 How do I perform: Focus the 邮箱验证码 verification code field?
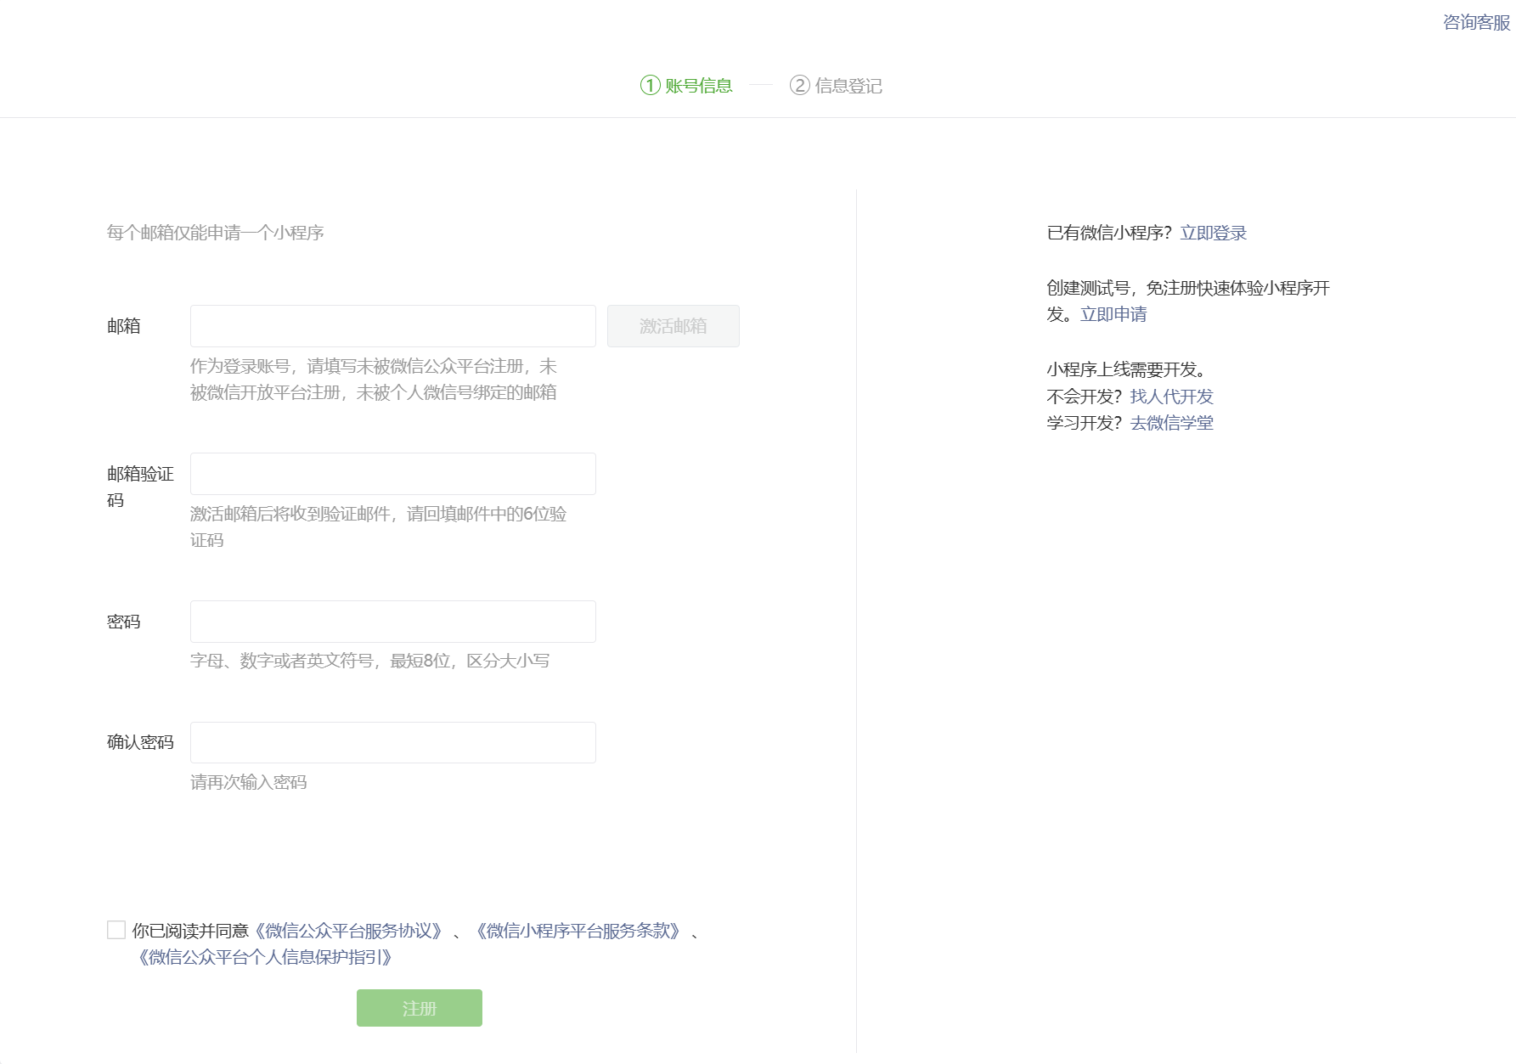tap(393, 474)
